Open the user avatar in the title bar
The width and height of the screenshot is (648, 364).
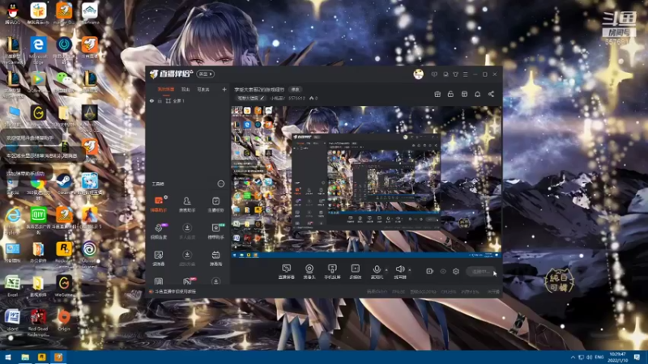pos(418,74)
